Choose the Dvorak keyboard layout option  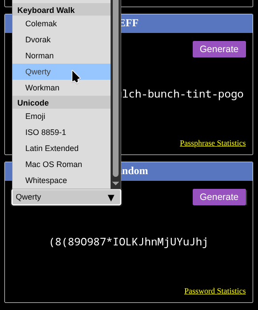61,40
